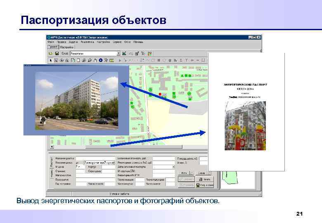The image size is (322, 223).
Task: Expand the Слой layer dropdown
Action: pyautogui.click(x=118, y=53)
